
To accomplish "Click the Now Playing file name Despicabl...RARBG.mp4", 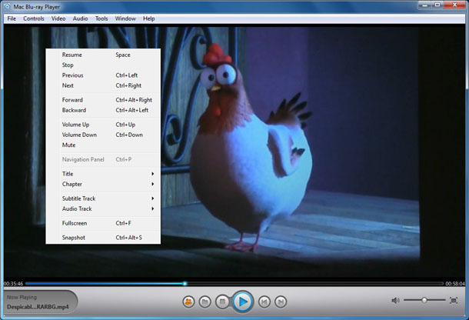I will point(38,307).
